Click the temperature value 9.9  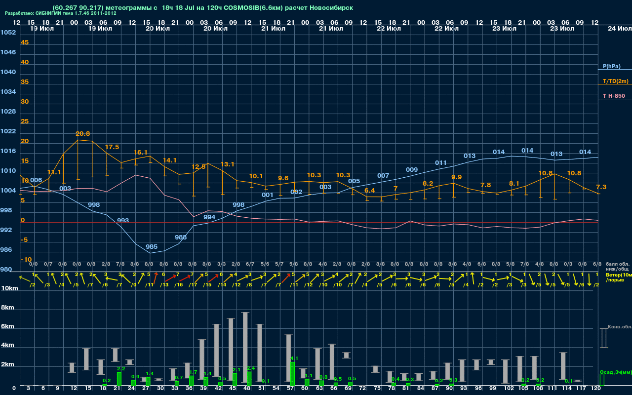coord(457,177)
